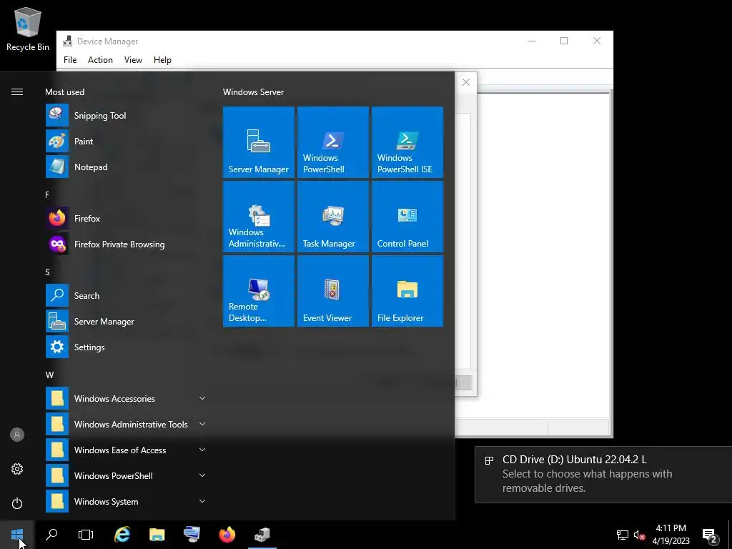Screen dimensions: 732x549
Task: Open taskbar search magnifier icon
Action: pos(51,535)
